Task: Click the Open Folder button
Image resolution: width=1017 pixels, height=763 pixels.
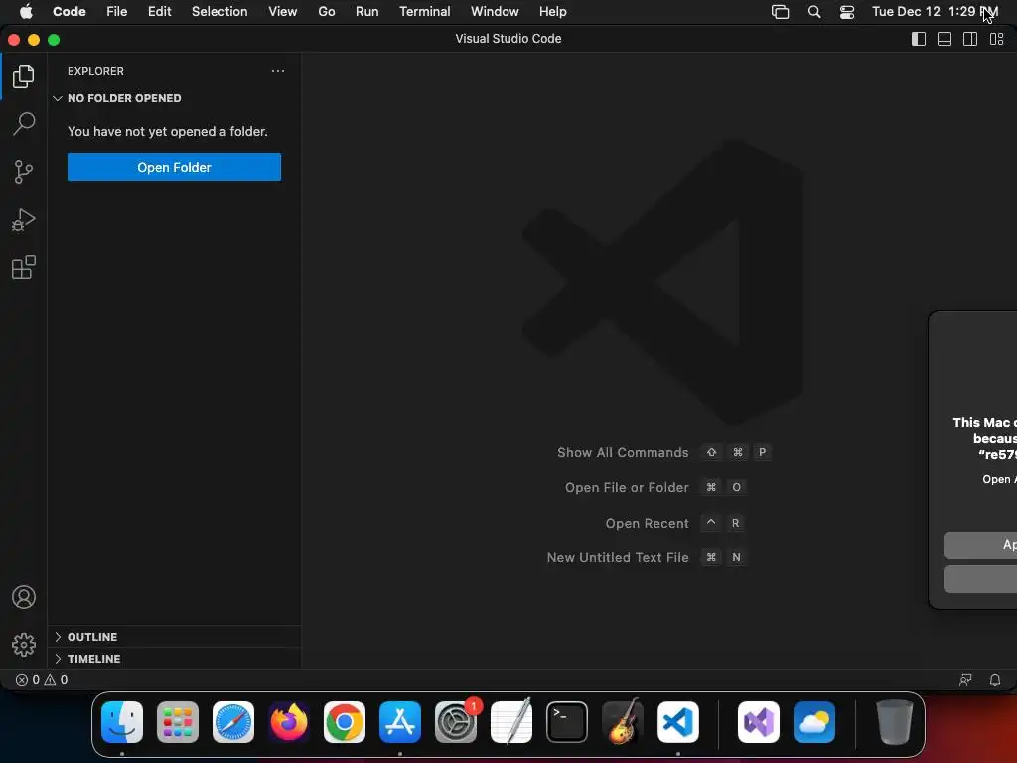Action: [174, 167]
